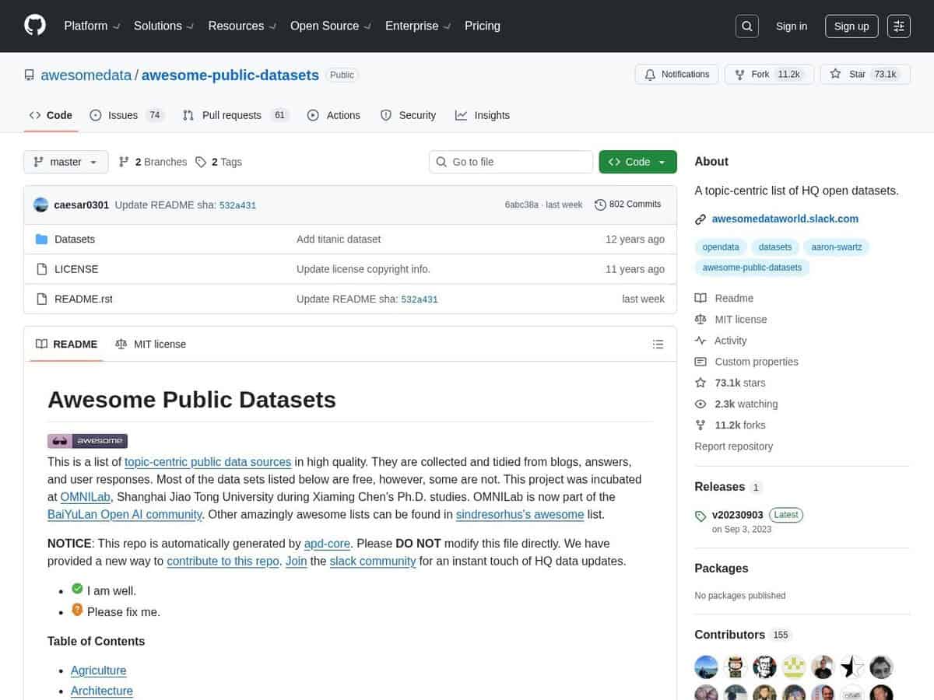Open the master branch dropdown
The image size is (934, 700).
pos(65,162)
